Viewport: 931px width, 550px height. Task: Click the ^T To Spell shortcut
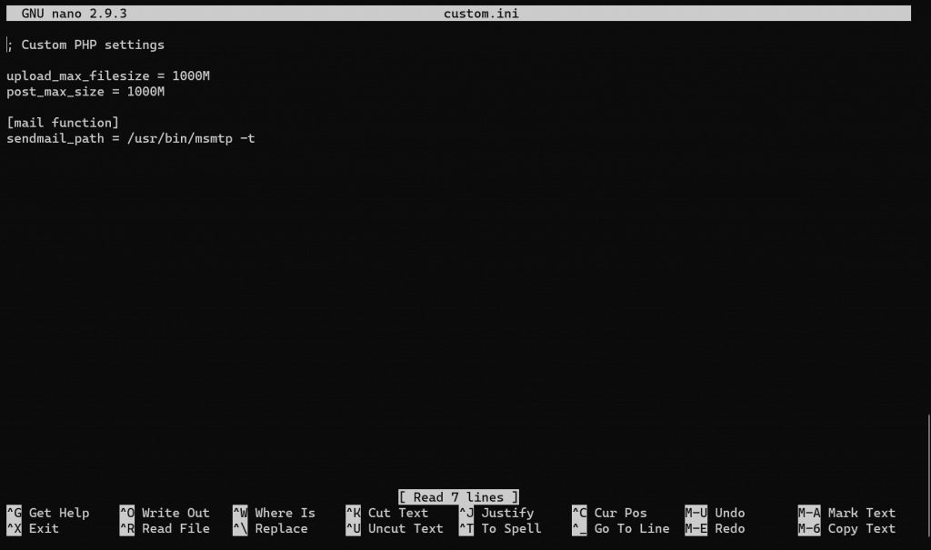tap(500, 528)
